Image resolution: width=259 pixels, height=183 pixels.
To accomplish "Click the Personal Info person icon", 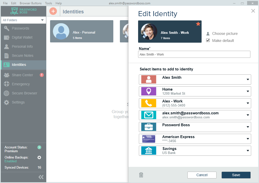I will (6, 46).
